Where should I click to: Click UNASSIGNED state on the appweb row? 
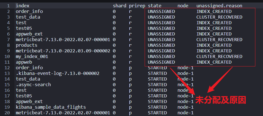tap(161, 62)
